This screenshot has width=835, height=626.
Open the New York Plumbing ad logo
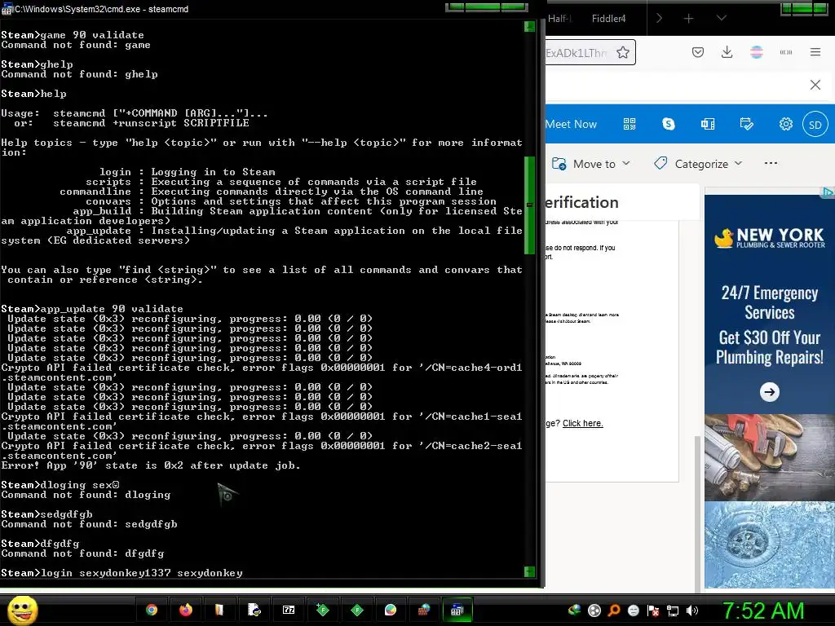click(x=769, y=238)
